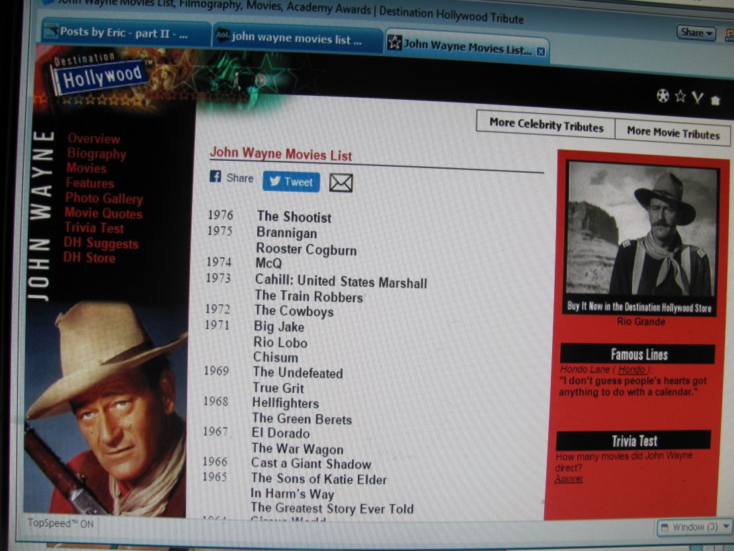Click Chisum movie title
This screenshot has height=551, width=734.
(x=276, y=357)
